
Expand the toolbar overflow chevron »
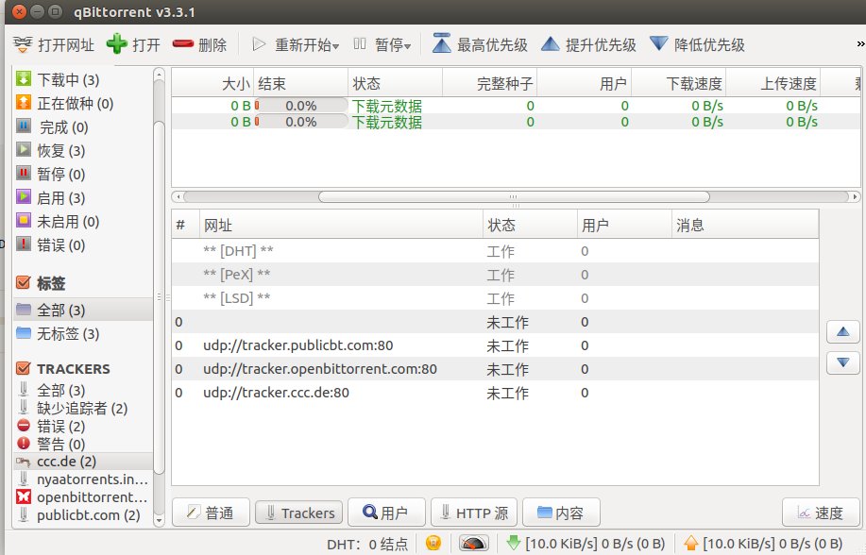tap(860, 44)
